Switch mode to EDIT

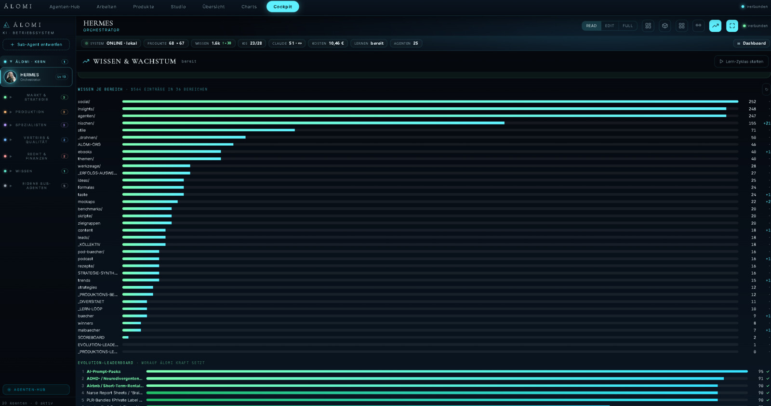(x=610, y=26)
